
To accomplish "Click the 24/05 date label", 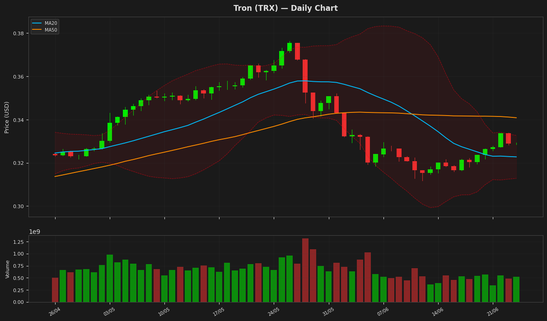I will (x=273, y=312).
